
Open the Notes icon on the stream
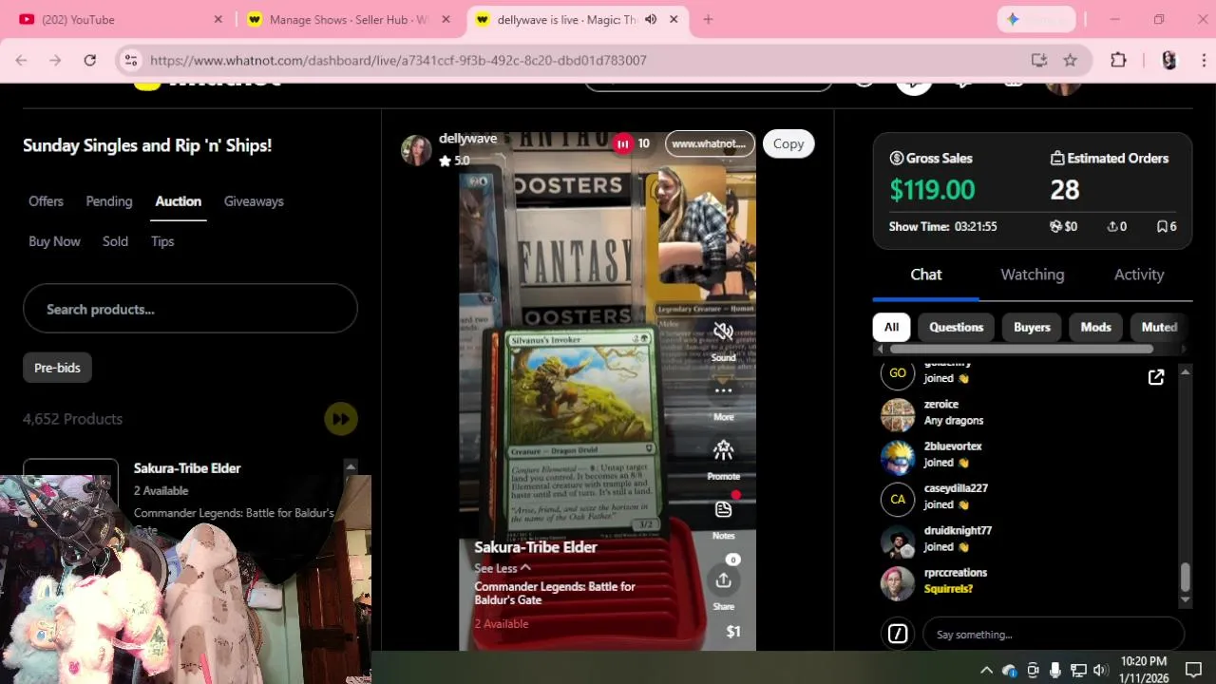coord(723,510)
